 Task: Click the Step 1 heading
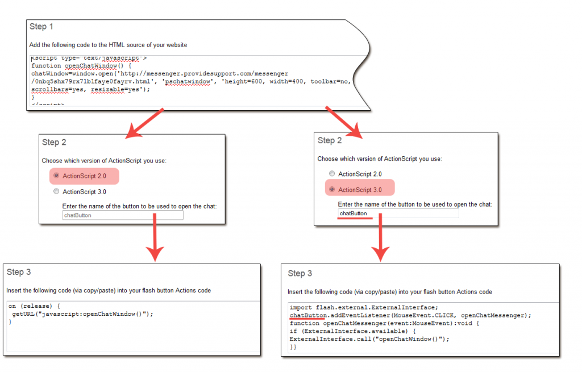[x=41, y=27]
